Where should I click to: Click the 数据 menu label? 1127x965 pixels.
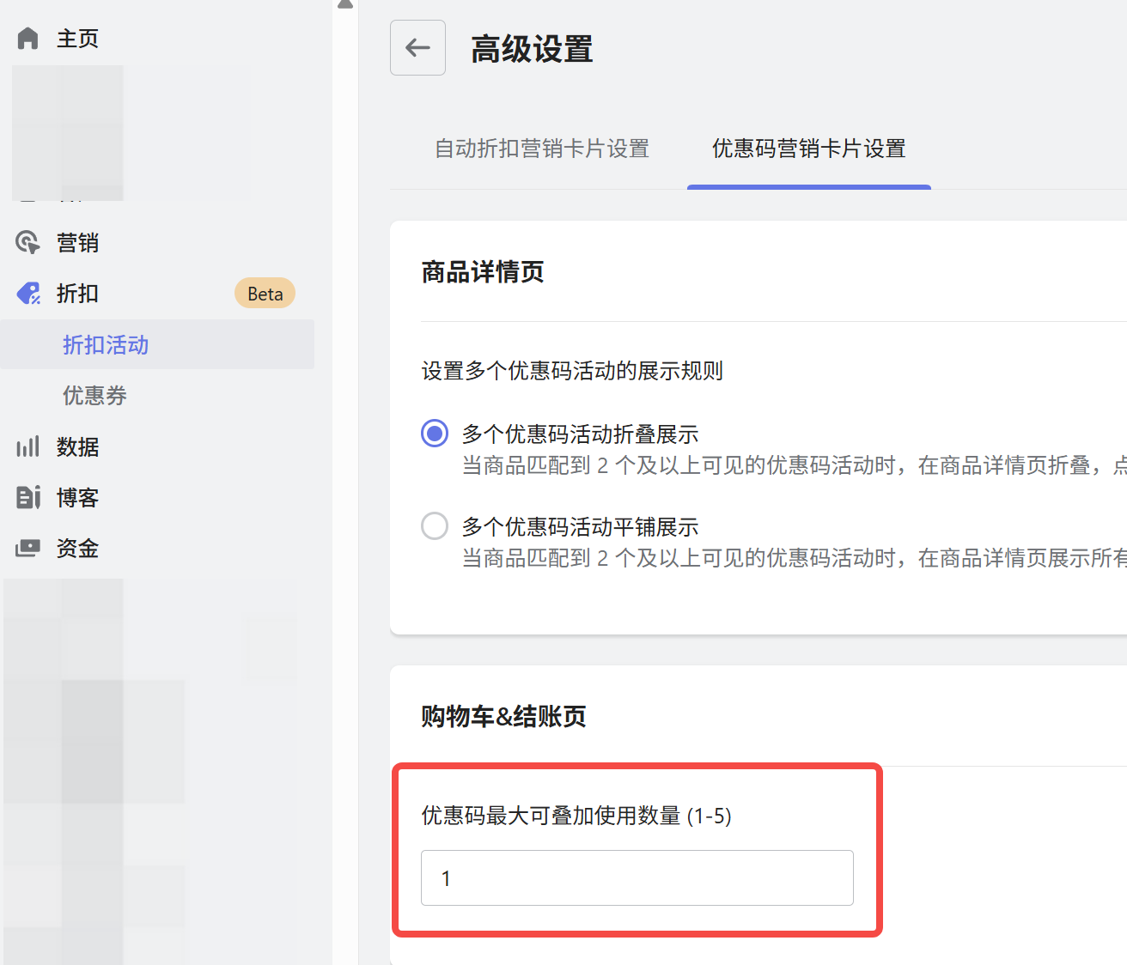(77, 446)
